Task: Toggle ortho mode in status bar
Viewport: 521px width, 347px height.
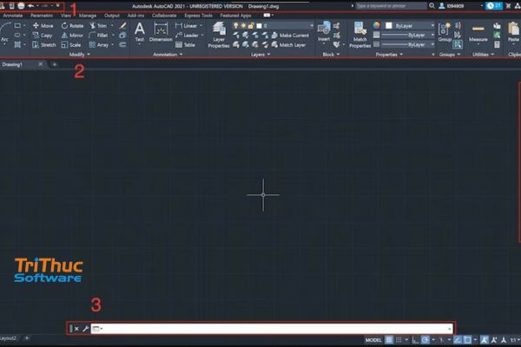Action: click(415, 340)
